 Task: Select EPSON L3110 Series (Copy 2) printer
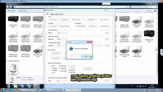38,19
